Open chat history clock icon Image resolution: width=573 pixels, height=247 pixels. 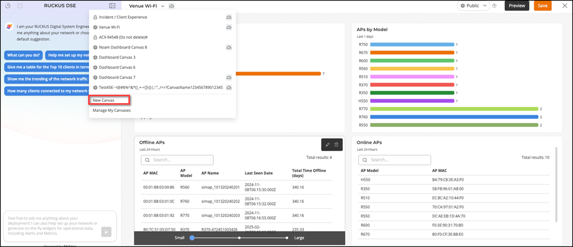[x=7, y=6]
